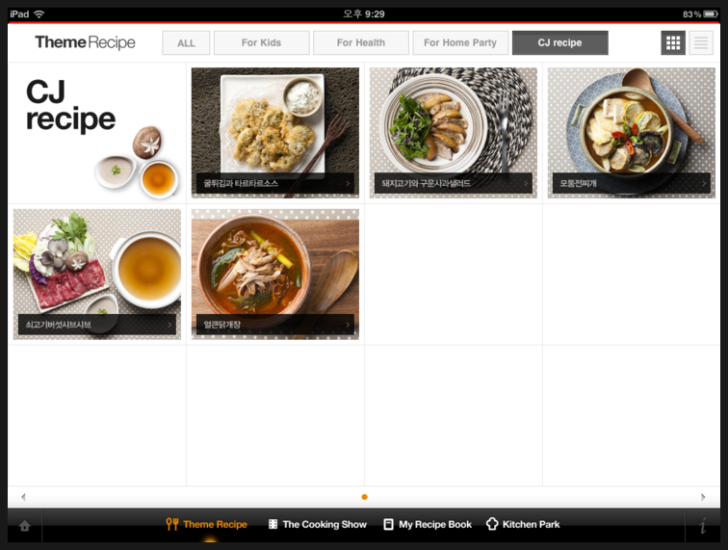
Task: Select the CJ recipe tab
Action: click(x=559, y=42)
